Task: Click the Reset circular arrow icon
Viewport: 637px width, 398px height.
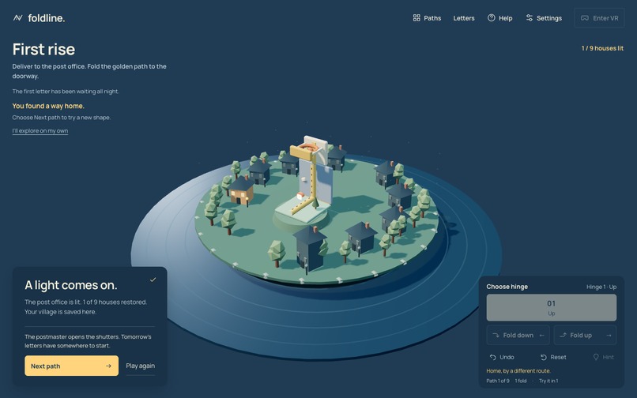Action: click(x=544, y=358)
